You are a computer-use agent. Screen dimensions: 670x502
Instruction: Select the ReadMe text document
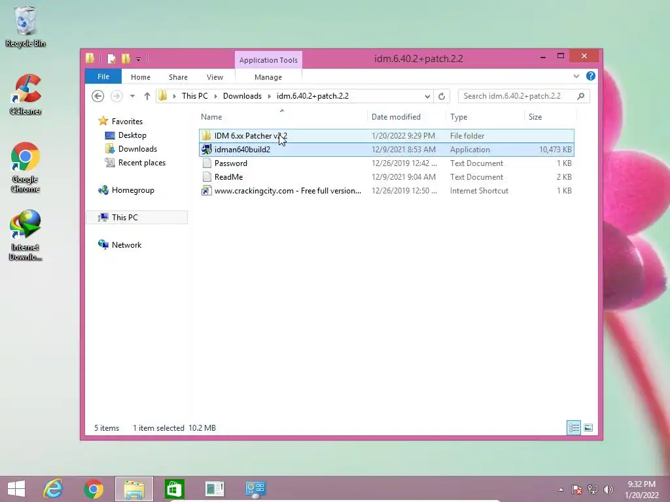click(387, 176)
